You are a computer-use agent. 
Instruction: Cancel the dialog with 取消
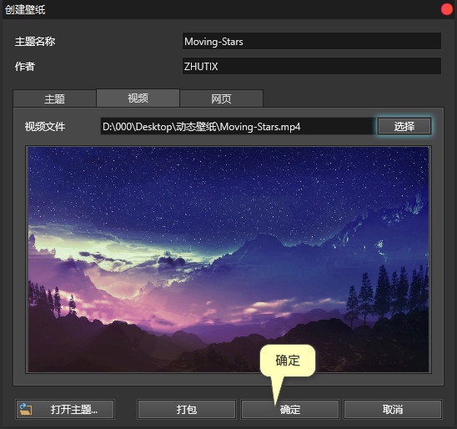tap(393, 410)
